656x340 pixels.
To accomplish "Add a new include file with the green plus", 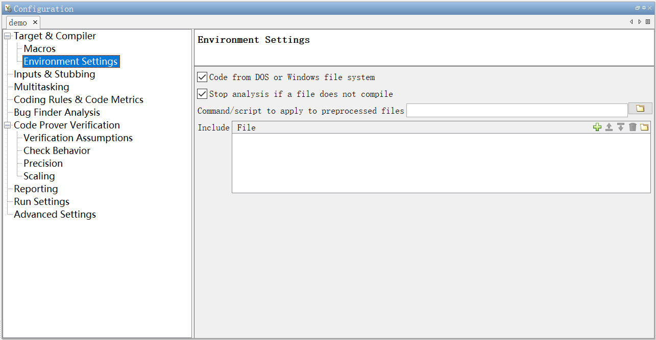I will click(597, 127).
